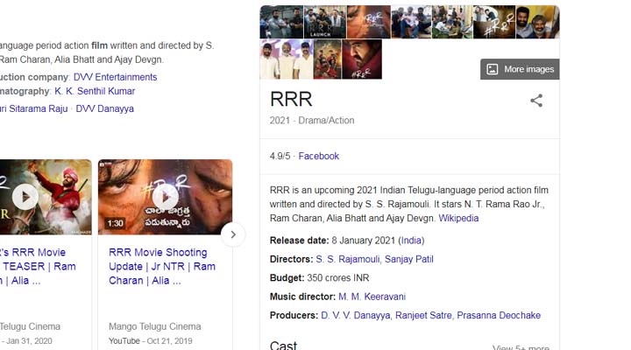Click the share icon beside RRR title
The height and width of the screenshot is (350, 631).
point(536,101)
